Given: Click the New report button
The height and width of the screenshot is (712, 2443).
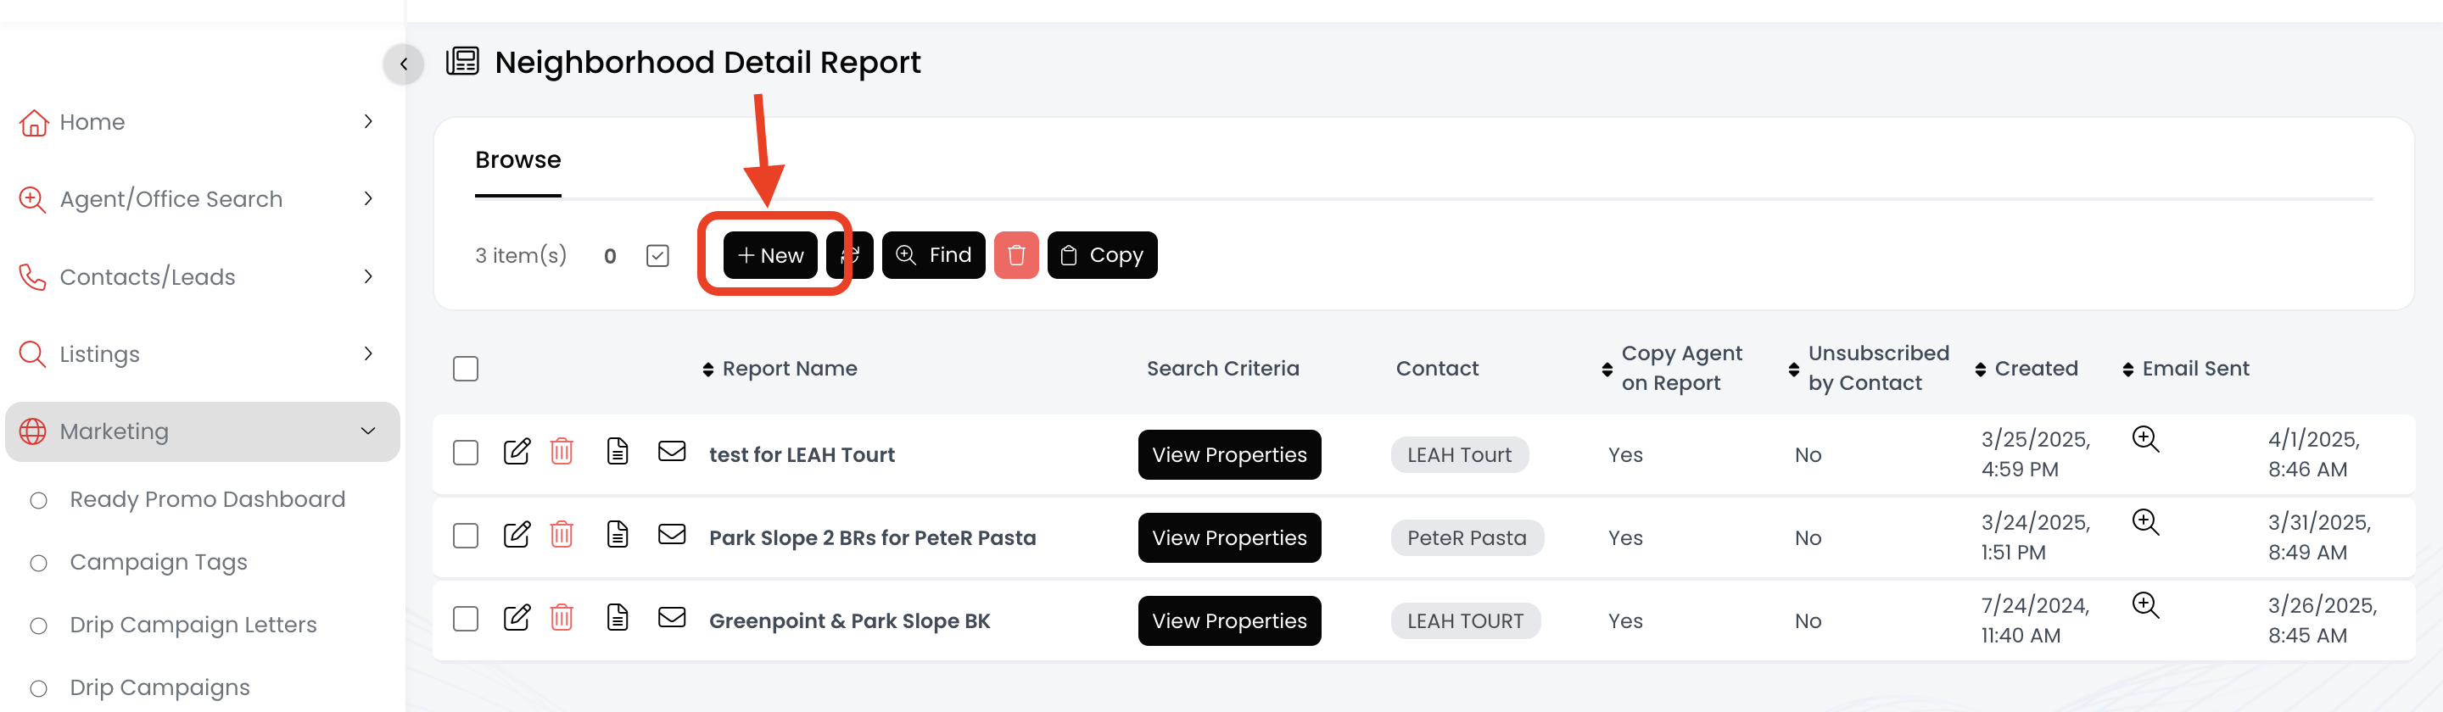Looking at the screenshot, I should [770, 255].
